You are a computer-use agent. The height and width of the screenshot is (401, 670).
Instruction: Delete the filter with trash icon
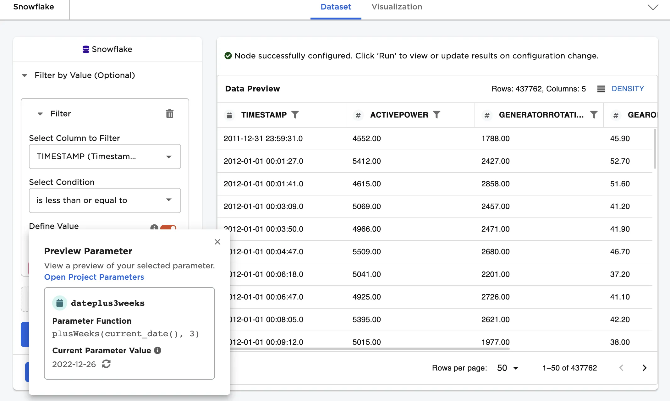[x=169, y=114]
